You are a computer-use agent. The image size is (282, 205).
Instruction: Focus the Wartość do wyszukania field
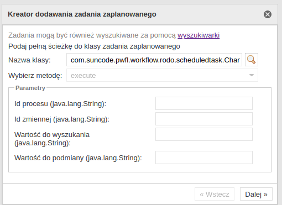(204, 134)
